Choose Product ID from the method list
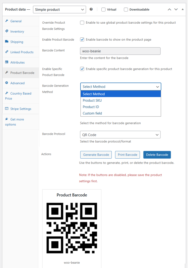The width and height of the screenshot is (189, 268). pyautogui.click(x=121, y=107)
